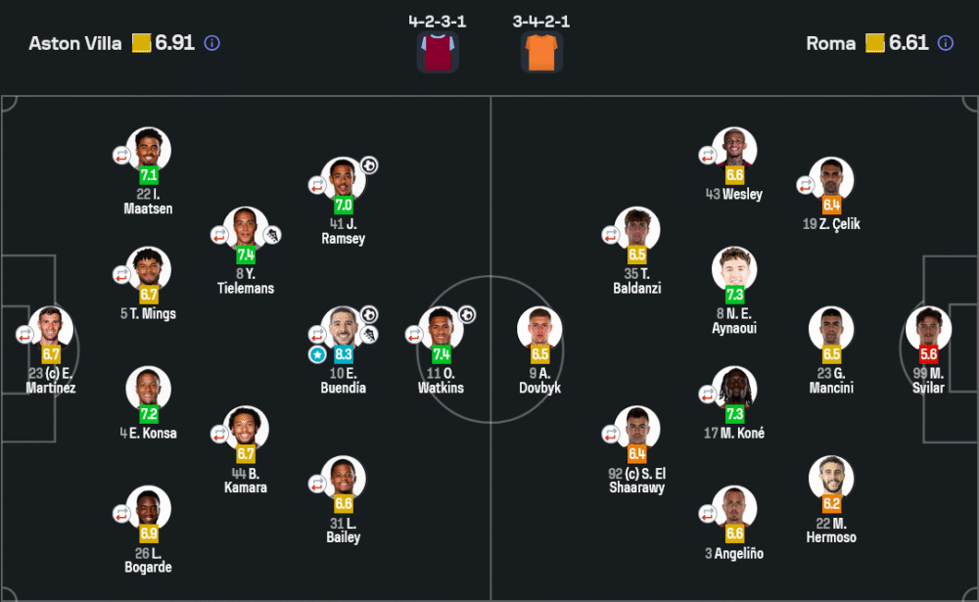This screenshot has height=602, width=979.
Task: Open M. Svilar goalkeeper player photo
Action: [928, 329]
